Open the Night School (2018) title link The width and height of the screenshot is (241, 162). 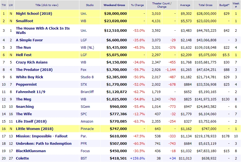(x=34, y=13)
